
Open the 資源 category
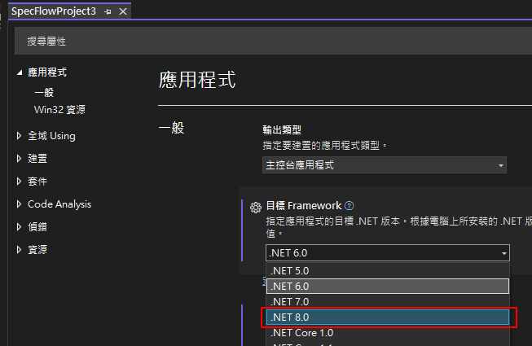(37, 250)
